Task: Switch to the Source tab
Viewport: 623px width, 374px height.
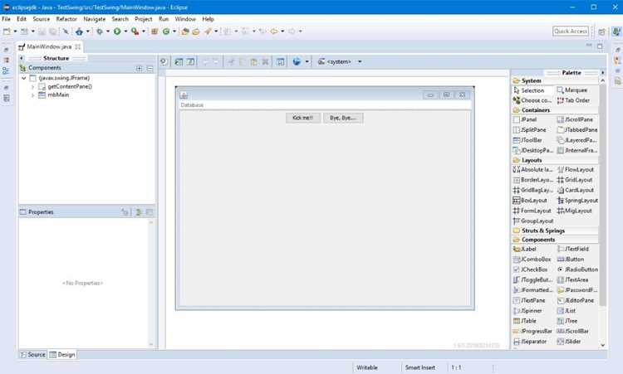Action: [x=33, y=355]
